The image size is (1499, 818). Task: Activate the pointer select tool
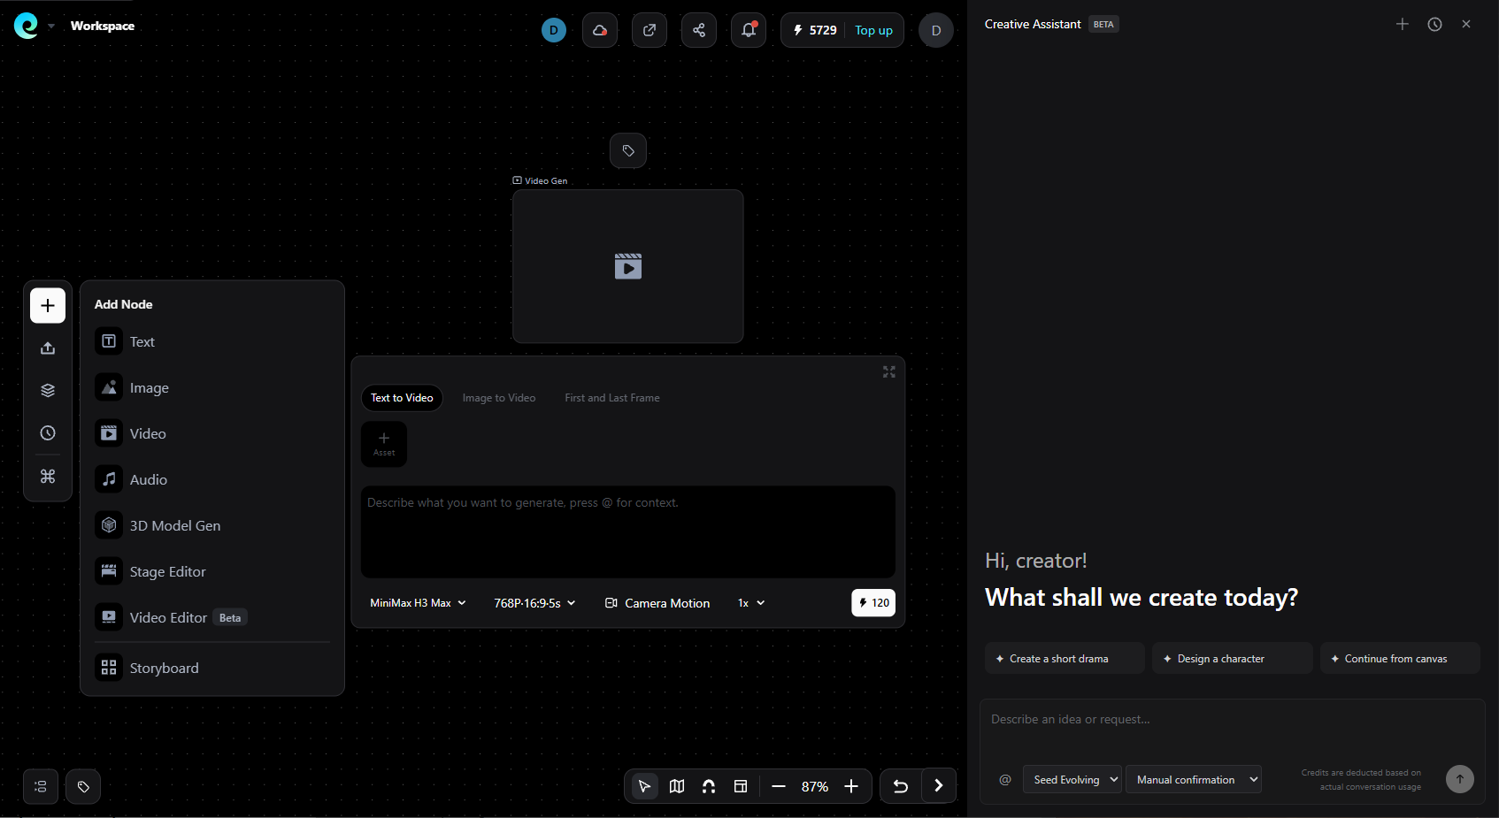coord(645,786)
